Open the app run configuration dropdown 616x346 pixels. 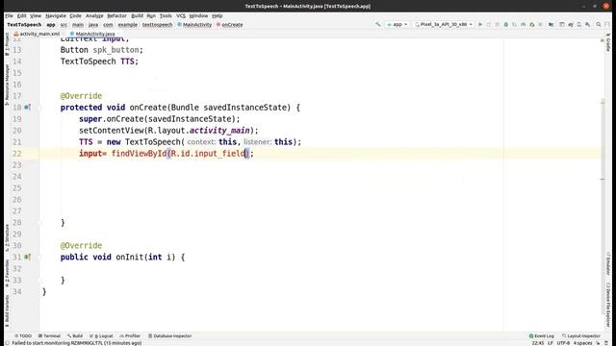click(x=398, y=24)
